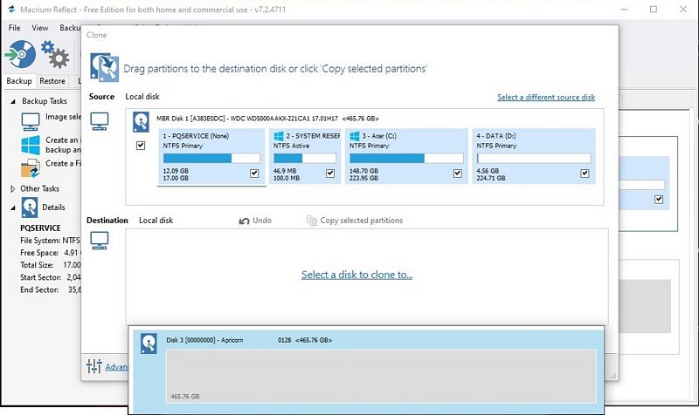This screenshot has width=699, height=415.
Task: Click the PQSERVICE details heading
Action: pos(40,228)
